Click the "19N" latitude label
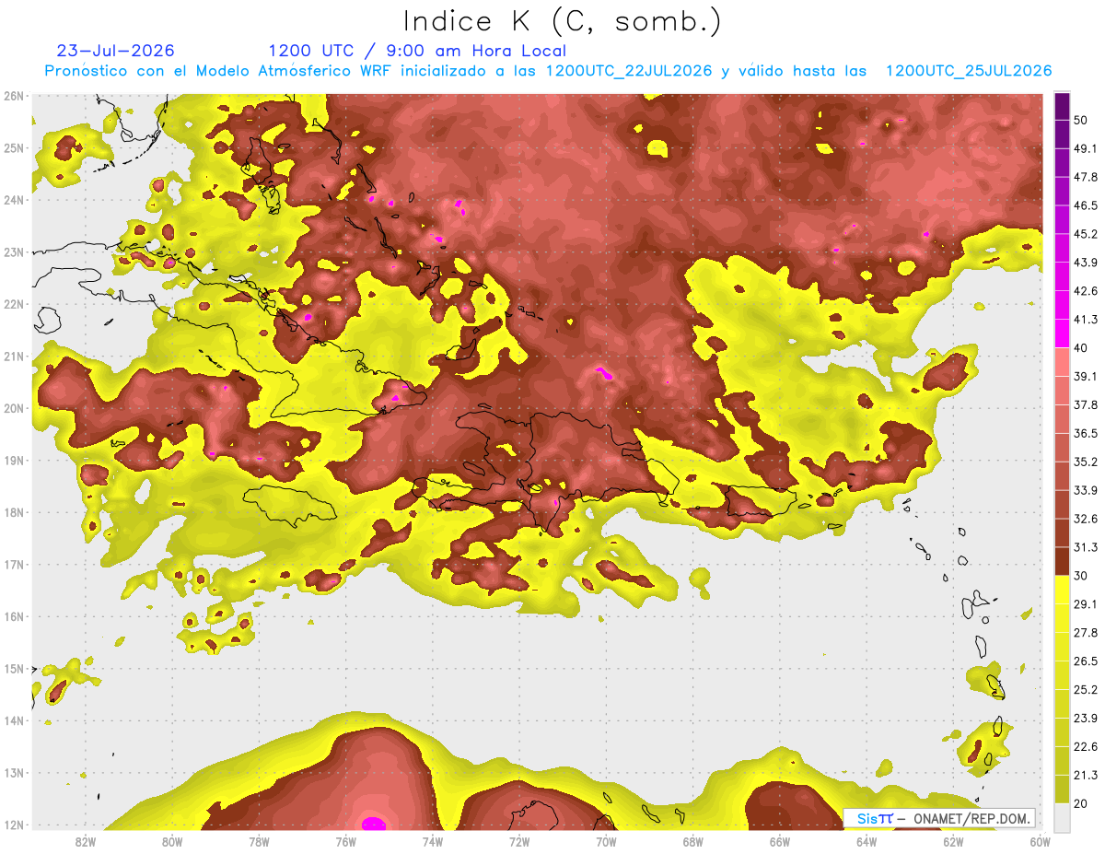This screenshot has height=854, width=1105. pos(13,460)
